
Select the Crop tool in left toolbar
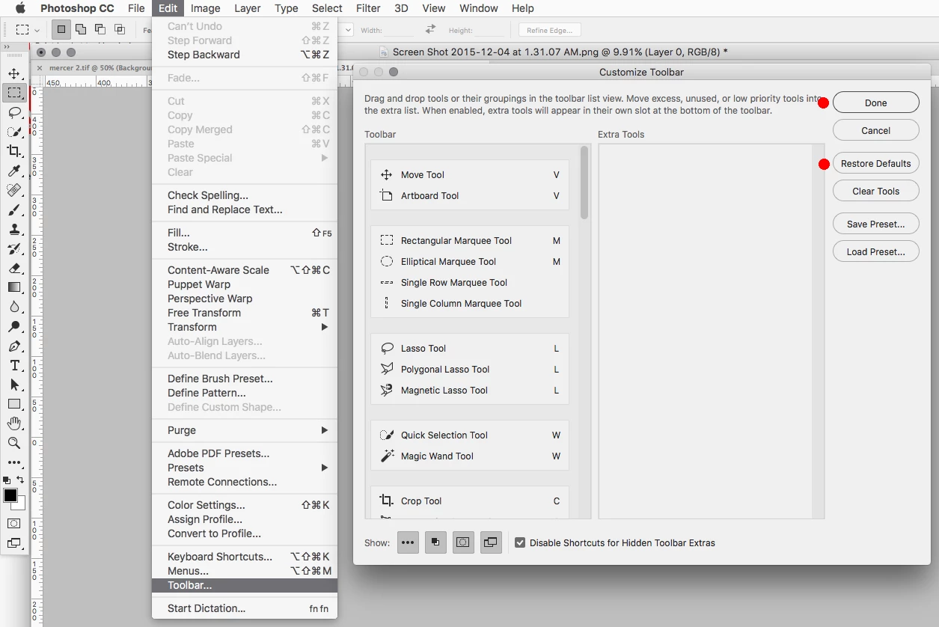(14, 151)
